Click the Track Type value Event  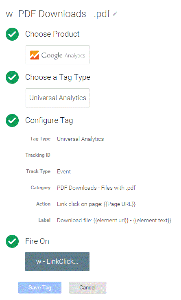click(64, 171)
